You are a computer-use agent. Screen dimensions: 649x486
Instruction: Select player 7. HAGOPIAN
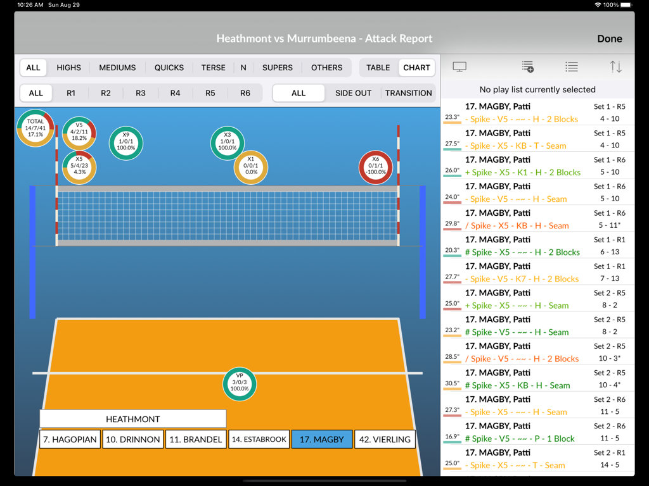point(70,439)
